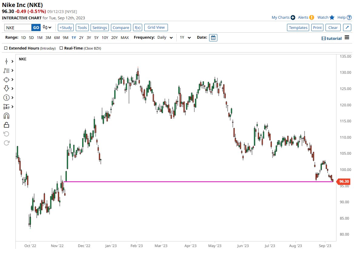
Task: Open the 1Y period dropdown
Action: [185, 37]
